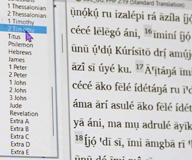This screenshot has height=160, width=192.
Task: Click the small x beside the list
Action: click(55, 6)
